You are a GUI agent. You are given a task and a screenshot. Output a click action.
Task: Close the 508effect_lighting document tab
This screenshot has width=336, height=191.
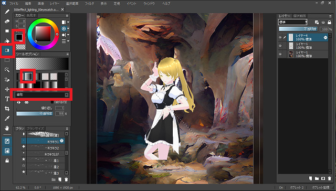pos(62,9)
